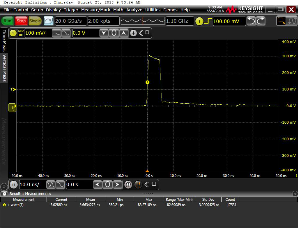Image resolution: width=301 pixels, height=231 pixels.
Task: Add a channel with the plus icon
Action: click(x=133, y=33)
